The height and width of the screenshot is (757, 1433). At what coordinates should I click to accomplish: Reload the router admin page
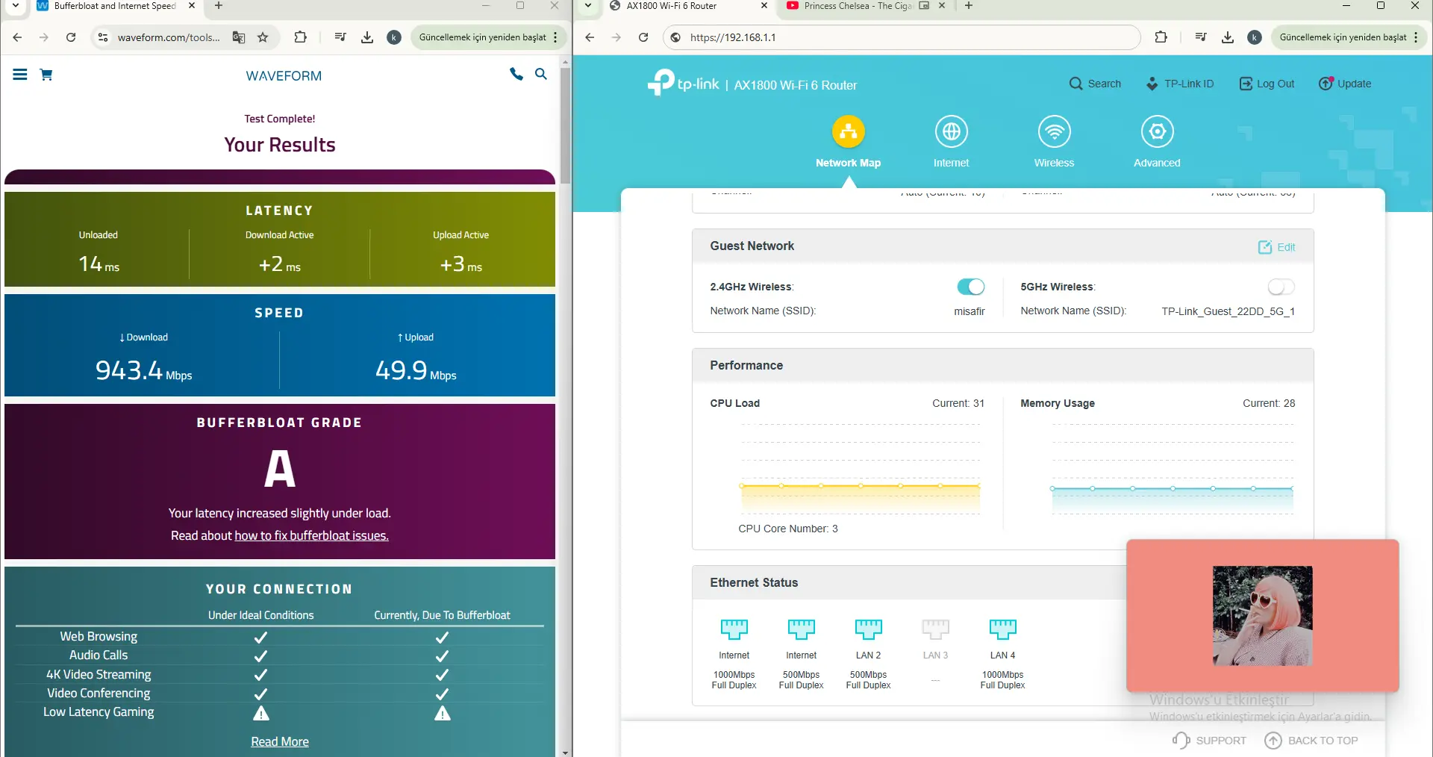coord(643,37)
